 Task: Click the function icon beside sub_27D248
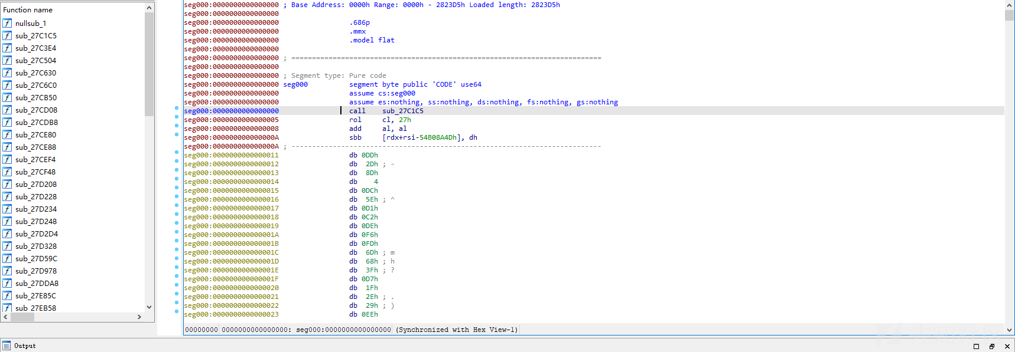pos(7,221)
